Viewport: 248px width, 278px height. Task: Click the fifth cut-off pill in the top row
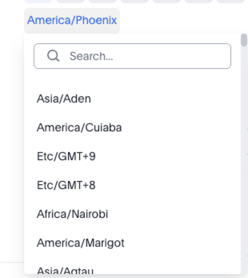point(166,1)
